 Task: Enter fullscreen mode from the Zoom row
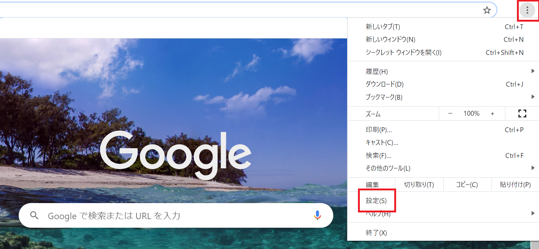point(522,113)
